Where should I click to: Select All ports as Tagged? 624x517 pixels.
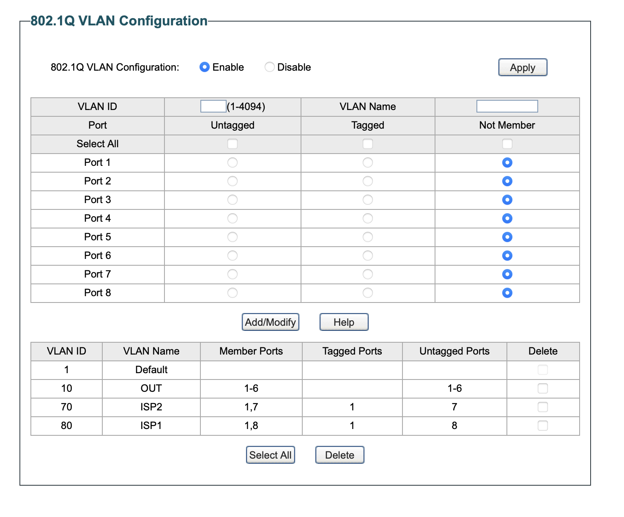point(367,144)
